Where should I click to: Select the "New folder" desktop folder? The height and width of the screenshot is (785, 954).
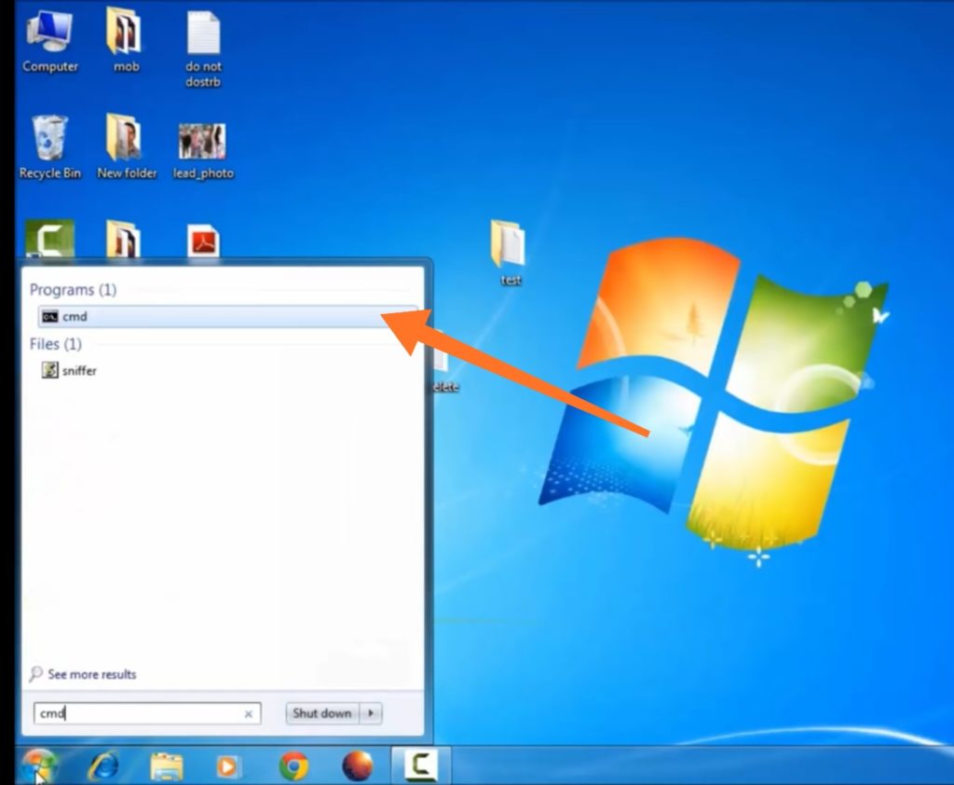127,147
